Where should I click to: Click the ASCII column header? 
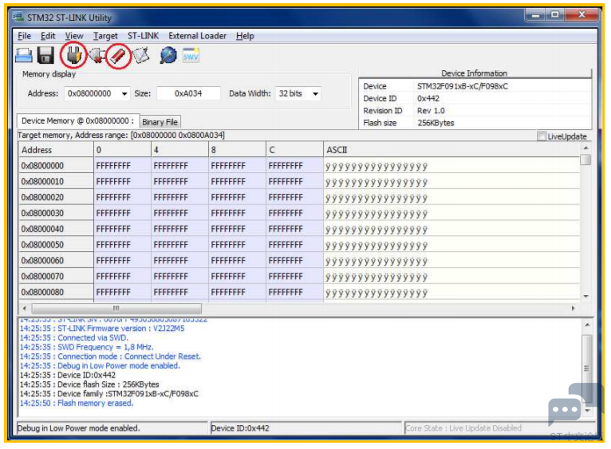coord(451,150)
